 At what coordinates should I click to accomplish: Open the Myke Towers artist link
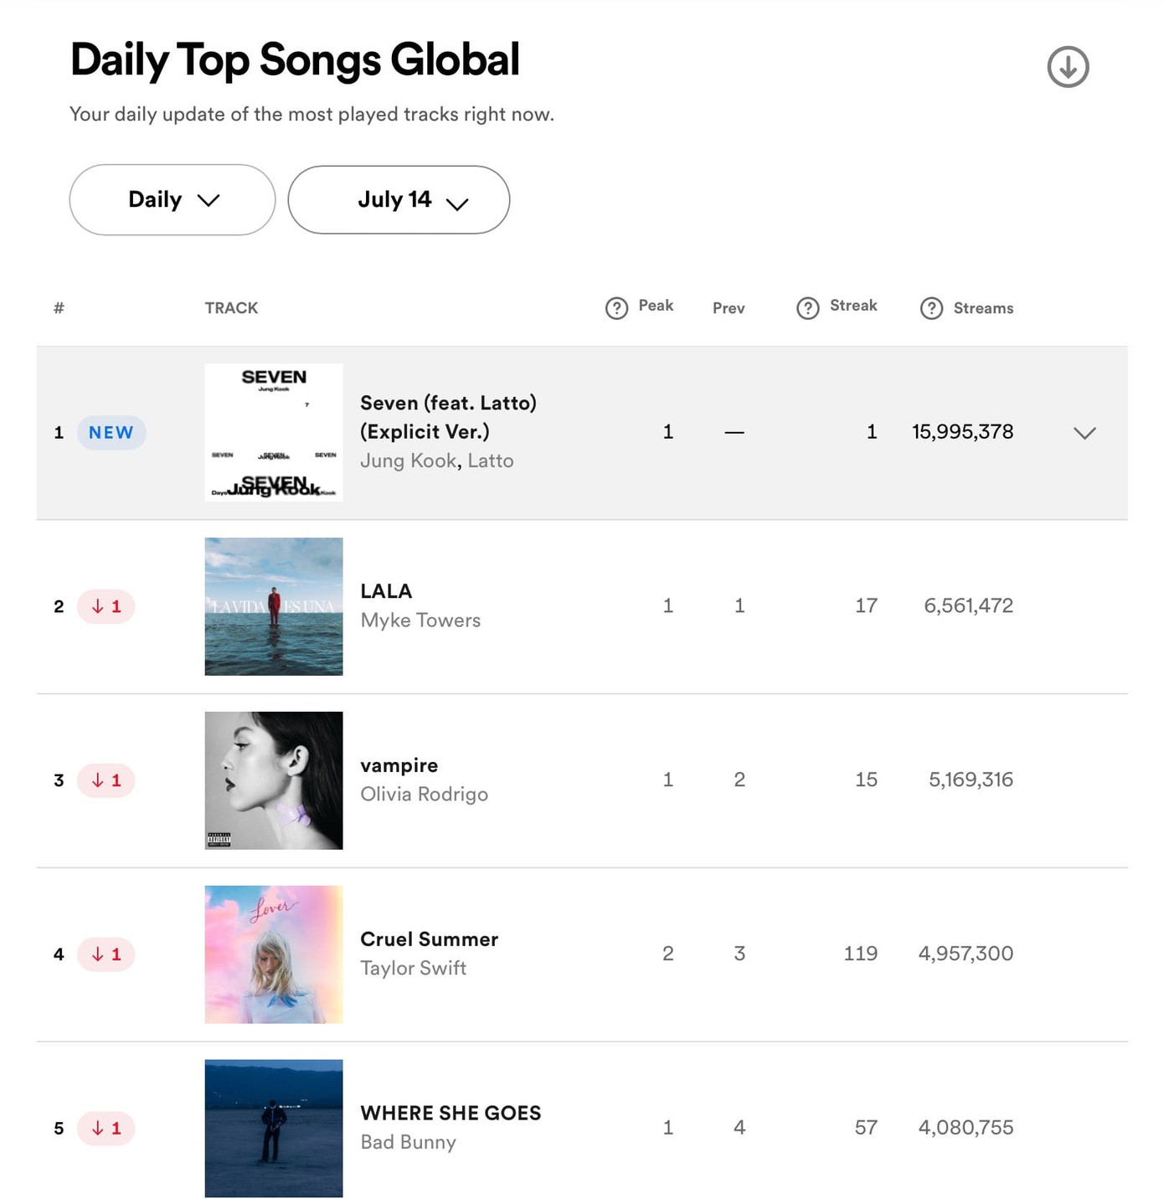pos(420,620)
